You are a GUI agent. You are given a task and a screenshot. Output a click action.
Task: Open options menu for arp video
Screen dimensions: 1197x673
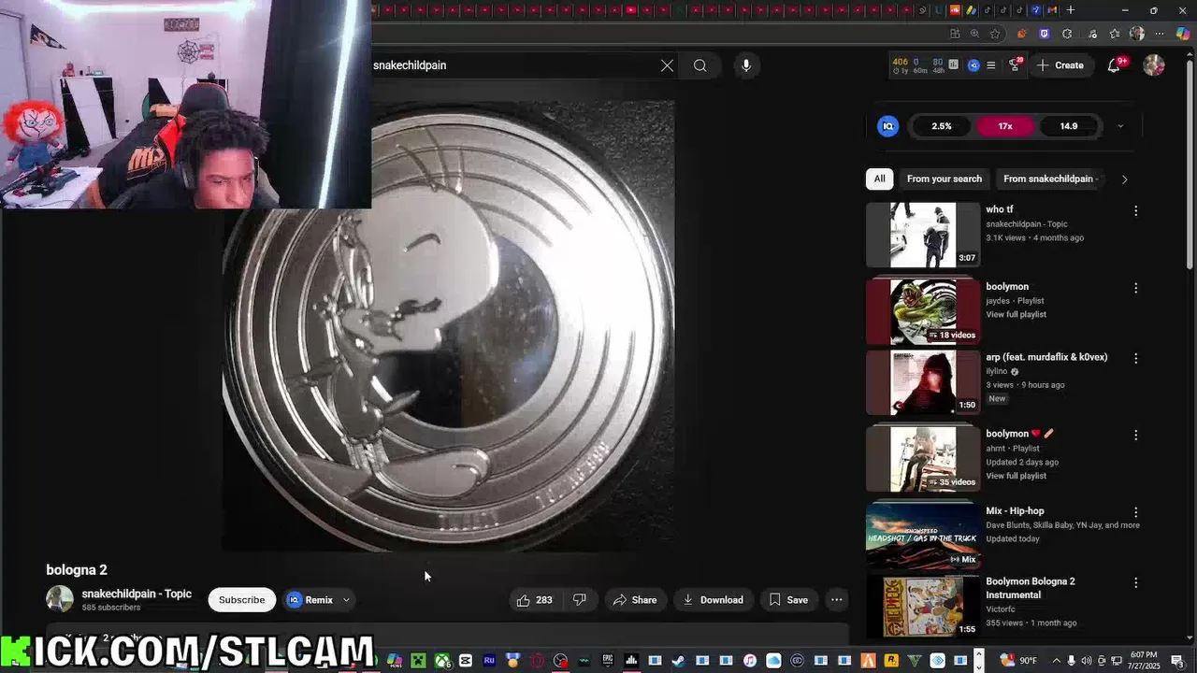(1135, 359)
